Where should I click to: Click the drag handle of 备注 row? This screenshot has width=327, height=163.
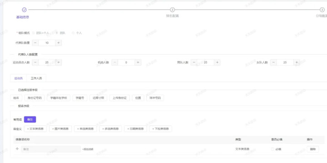pos(17,149)
